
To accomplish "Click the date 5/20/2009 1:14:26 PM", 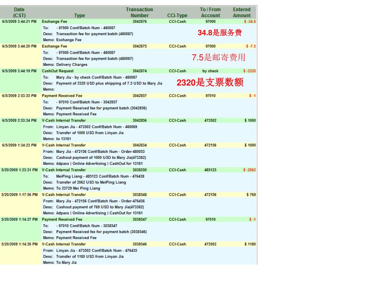I will point(19,244).
